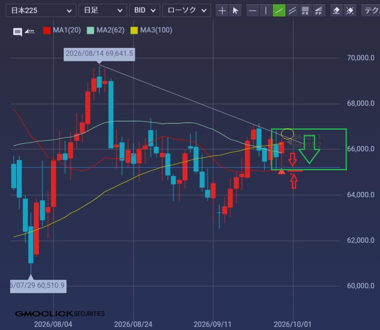Screen dimensions: 380x330
Task: Click the 2026/08/14 69,641.5 high label
Action: pos(99,54)
